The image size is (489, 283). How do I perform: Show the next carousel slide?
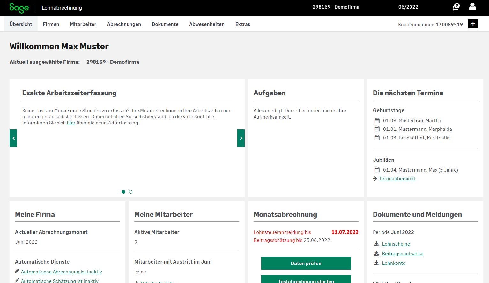(x=241, y=138)
